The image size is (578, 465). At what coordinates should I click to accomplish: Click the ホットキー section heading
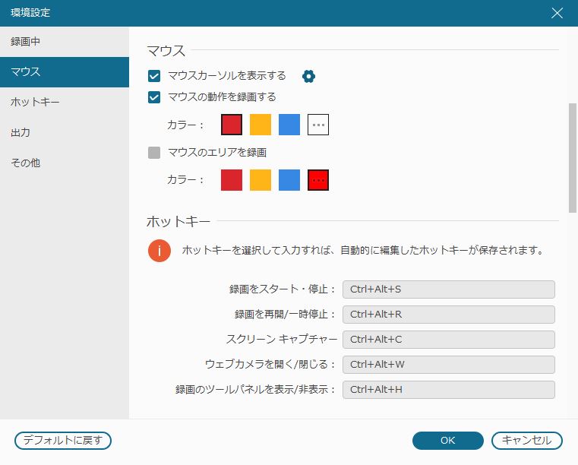click(178, 222)
